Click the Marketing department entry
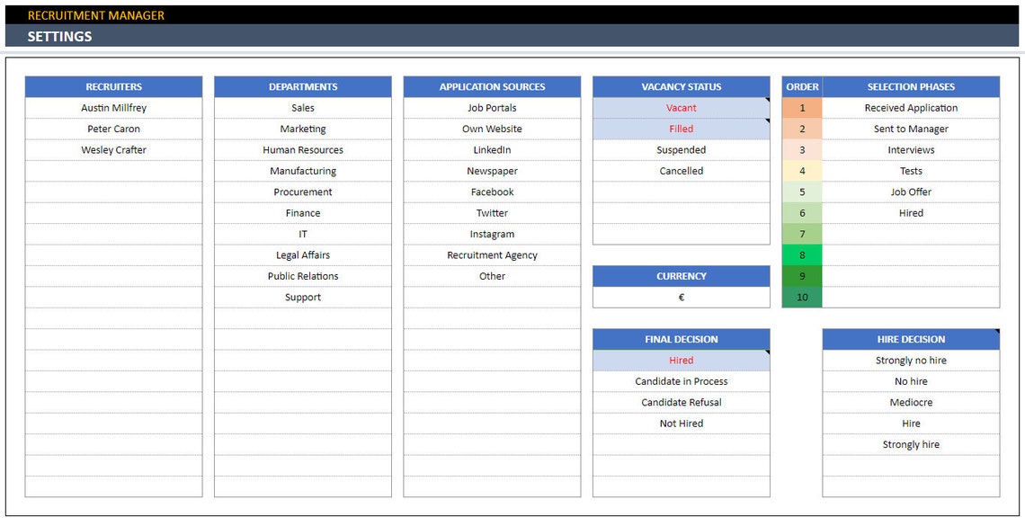 point(303,129)
